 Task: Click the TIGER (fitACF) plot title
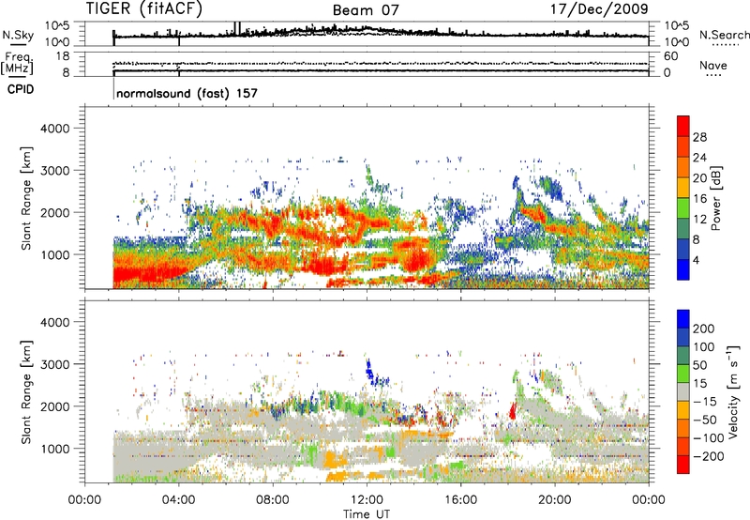(144, 8)
